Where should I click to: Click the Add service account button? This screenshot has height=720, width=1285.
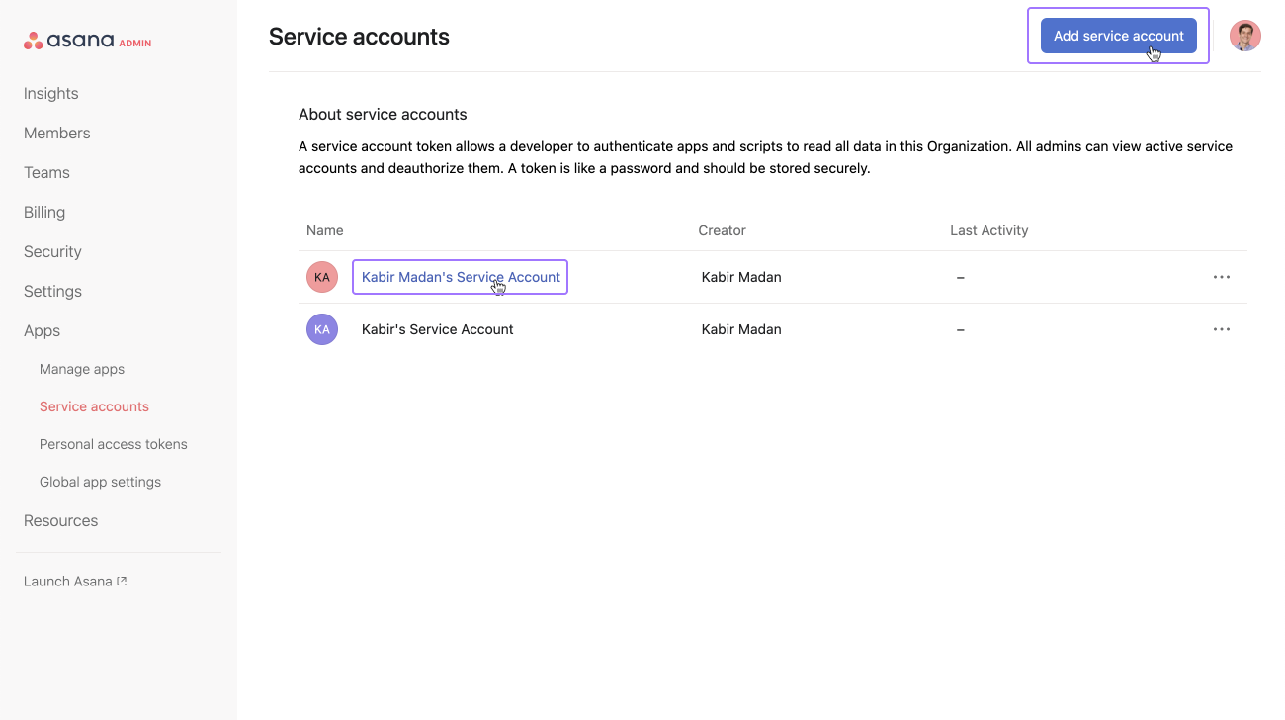point(1118,36)
